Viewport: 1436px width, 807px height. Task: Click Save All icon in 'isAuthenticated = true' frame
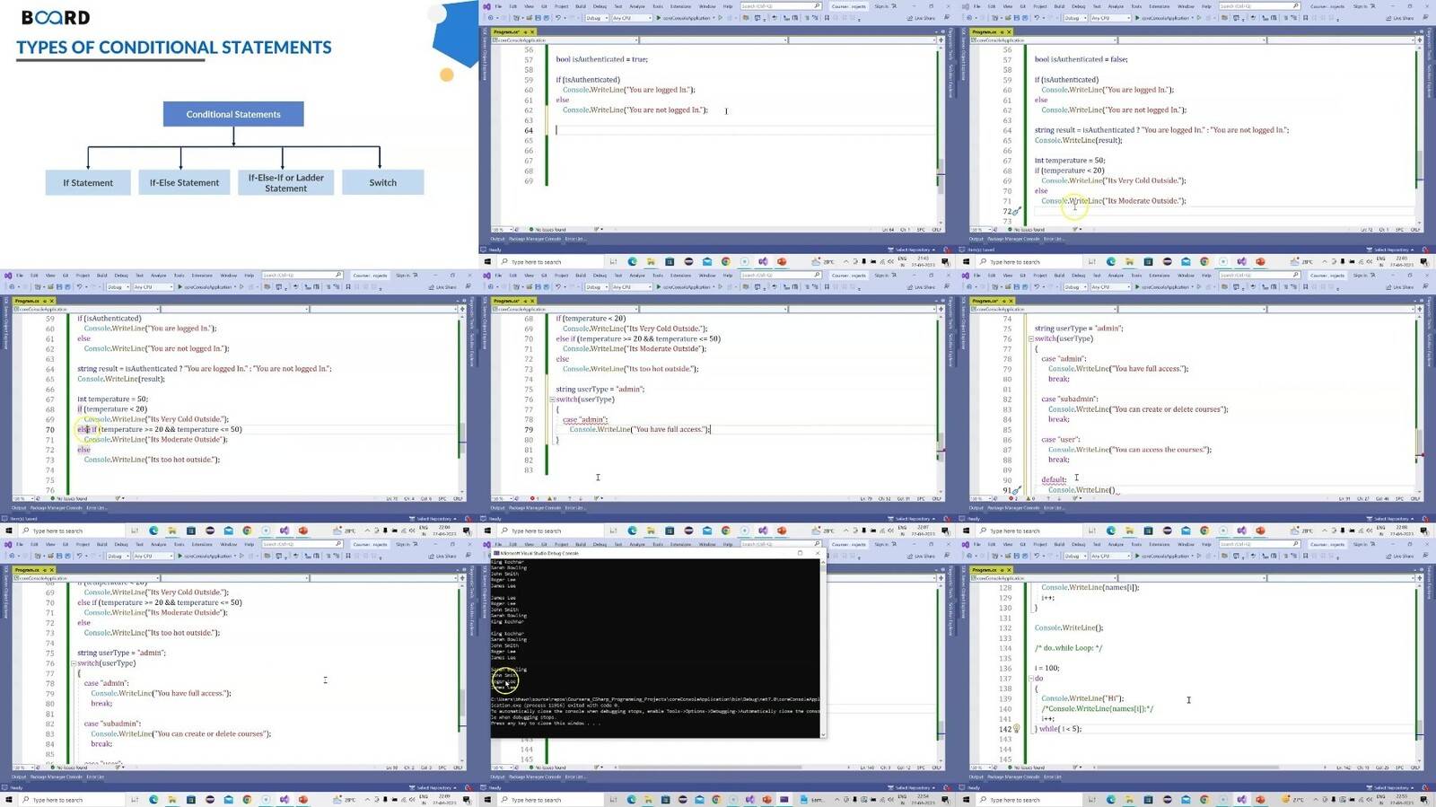pyautogui.click(x=547, y=18)
